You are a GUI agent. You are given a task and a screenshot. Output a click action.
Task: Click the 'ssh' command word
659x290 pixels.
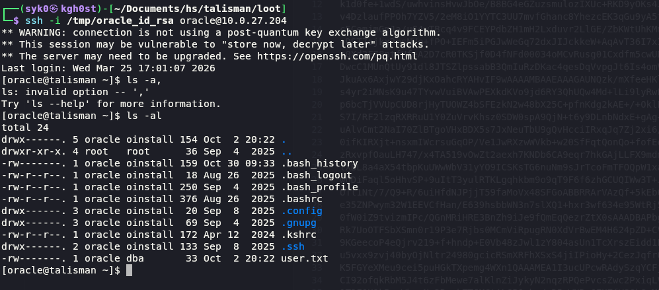tap(34, 20)
